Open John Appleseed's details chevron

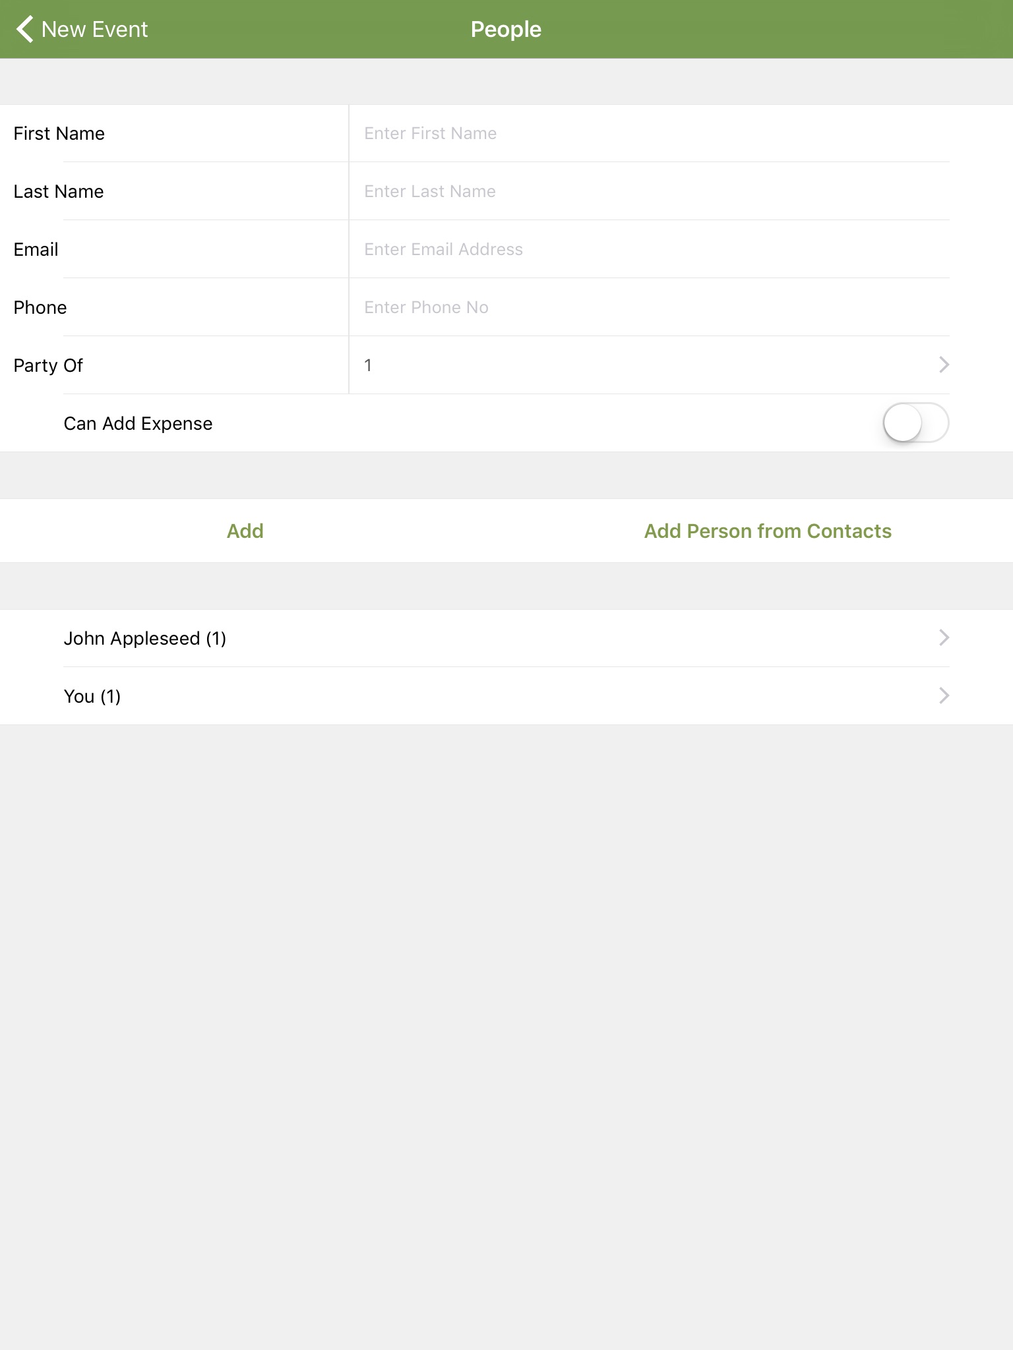[x=944, y=638]
